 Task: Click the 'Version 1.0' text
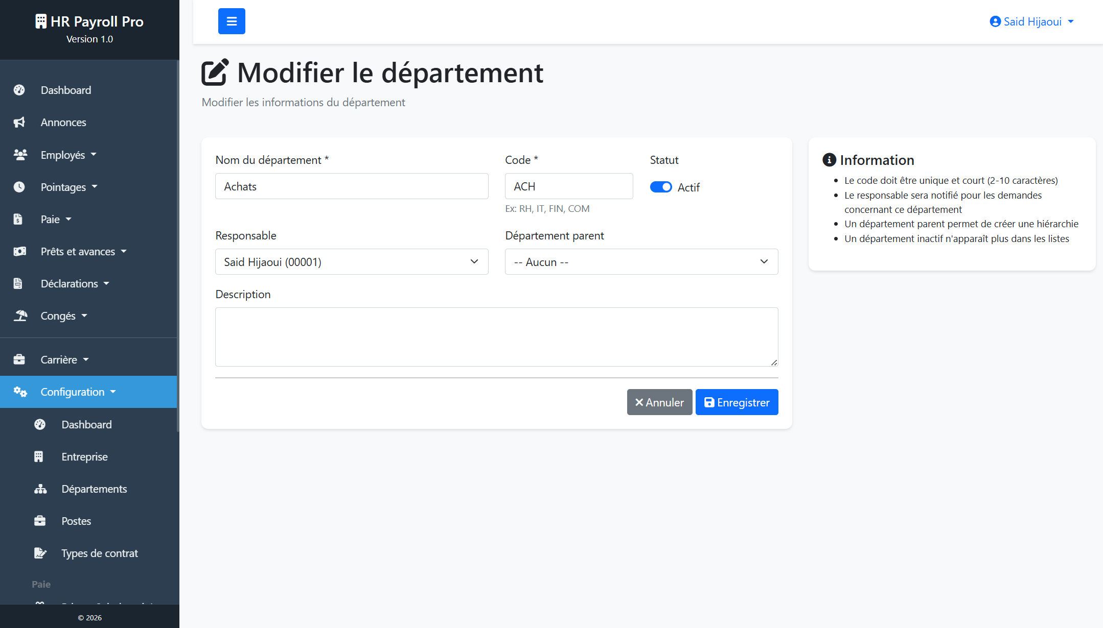click(89, 39)
